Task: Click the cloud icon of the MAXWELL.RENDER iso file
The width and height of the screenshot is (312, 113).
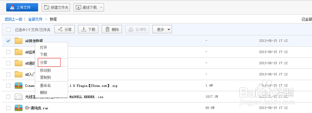Action: 19,97
